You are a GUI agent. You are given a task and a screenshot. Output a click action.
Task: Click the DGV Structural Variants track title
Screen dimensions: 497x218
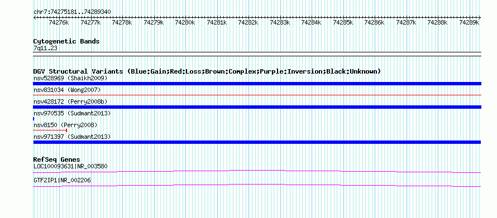(x=207, y=71)
